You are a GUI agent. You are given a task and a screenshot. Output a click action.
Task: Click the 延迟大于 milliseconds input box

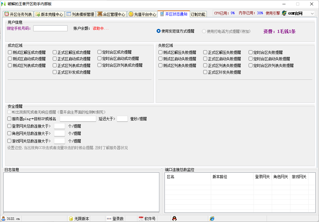point(122,119)
